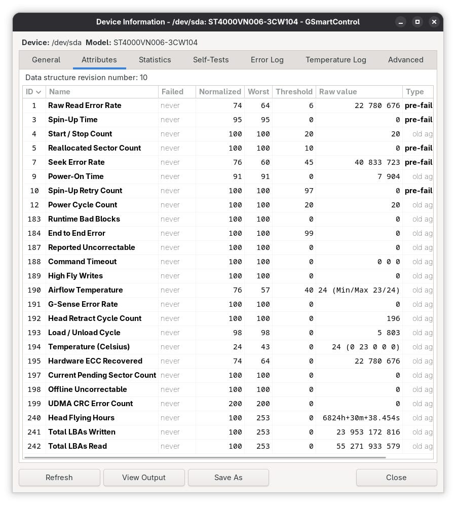The height and width of the screenshot is (505, 456).
Task: Select the Temperature (Celsius) attribute row
Action: 89,347
